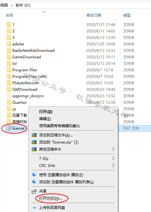
Task: Click the archive icon next to 添加到 "license.zip"
Action: 34,142
